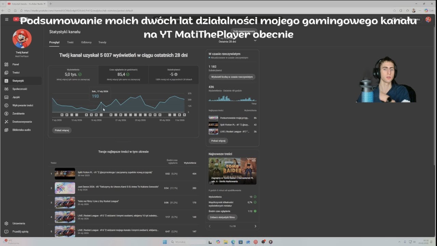Select Statystyki in the sidebar

coord(22,81)
